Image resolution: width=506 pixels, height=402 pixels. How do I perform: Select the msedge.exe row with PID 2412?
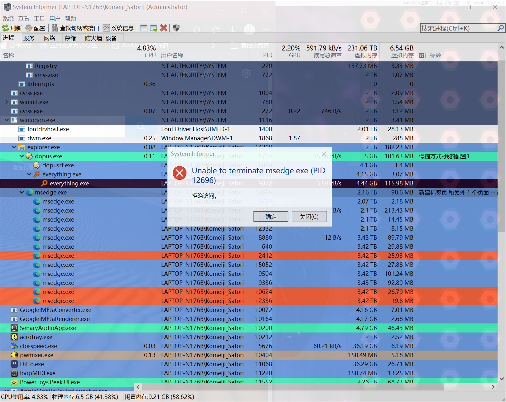coord(249,256)
